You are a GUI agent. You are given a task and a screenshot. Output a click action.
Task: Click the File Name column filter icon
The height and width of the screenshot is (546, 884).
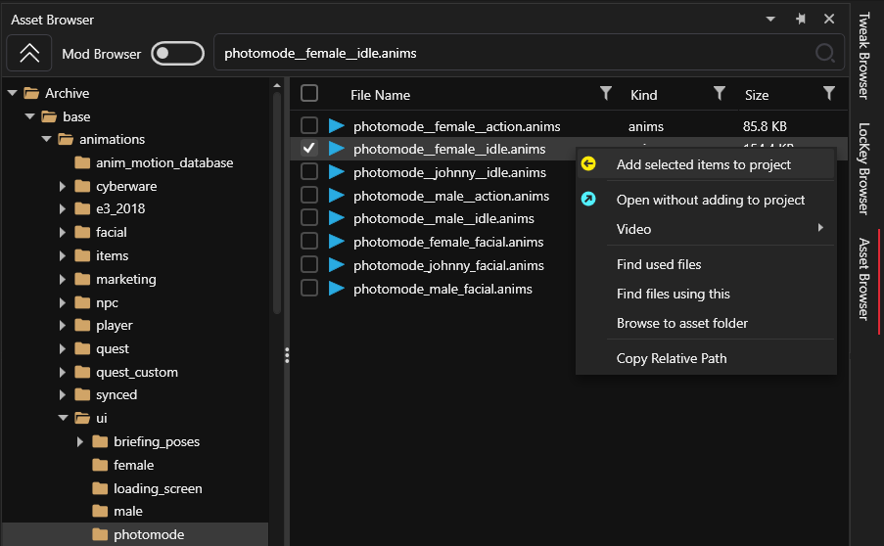[606, 93]
